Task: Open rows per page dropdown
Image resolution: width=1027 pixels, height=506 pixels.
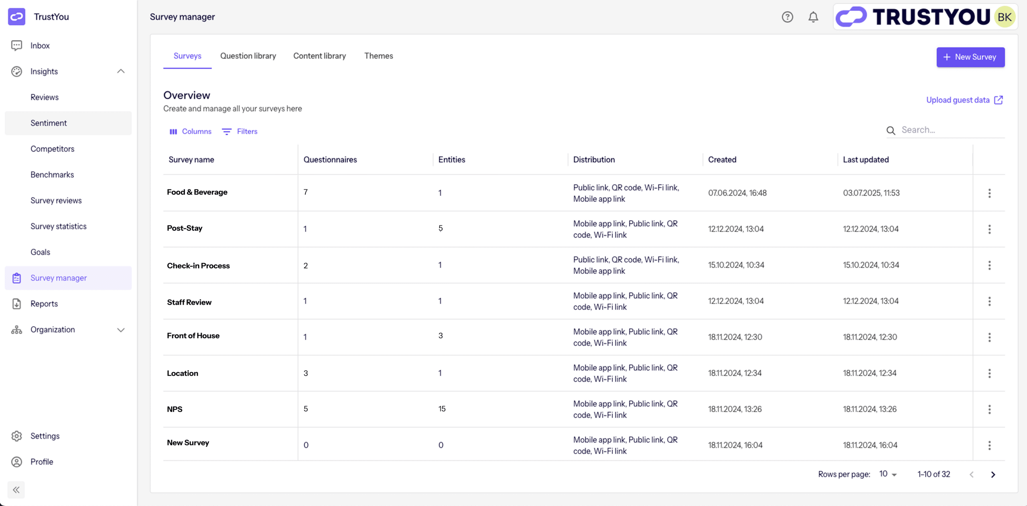Action: (888, 474)
